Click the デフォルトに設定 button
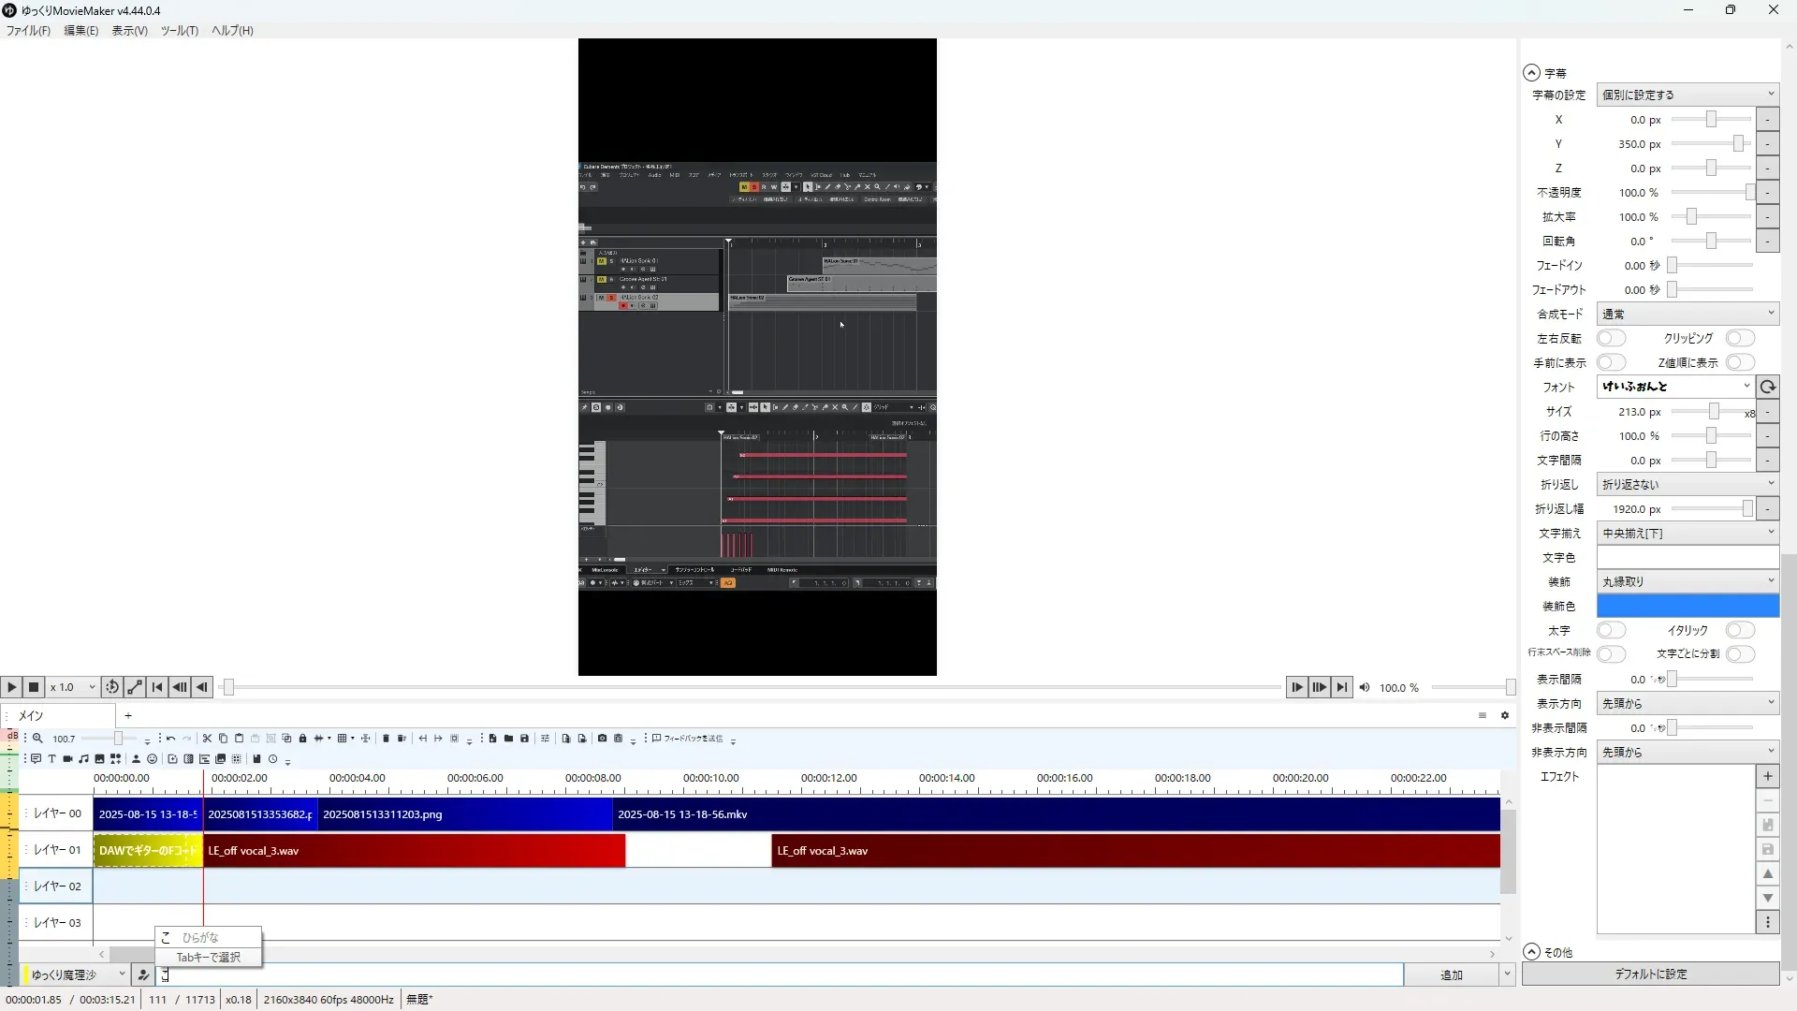Image resolution: width=1797 pixels, height=1011 pixels. [1650, 974]
